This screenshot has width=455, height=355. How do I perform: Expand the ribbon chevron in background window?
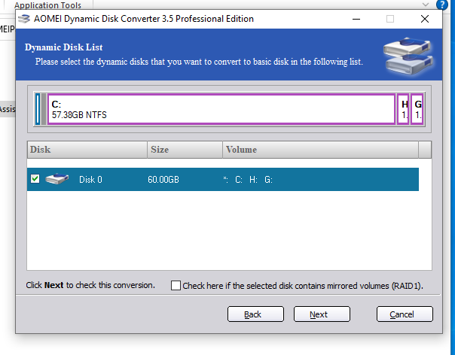(x=426, y=5)
